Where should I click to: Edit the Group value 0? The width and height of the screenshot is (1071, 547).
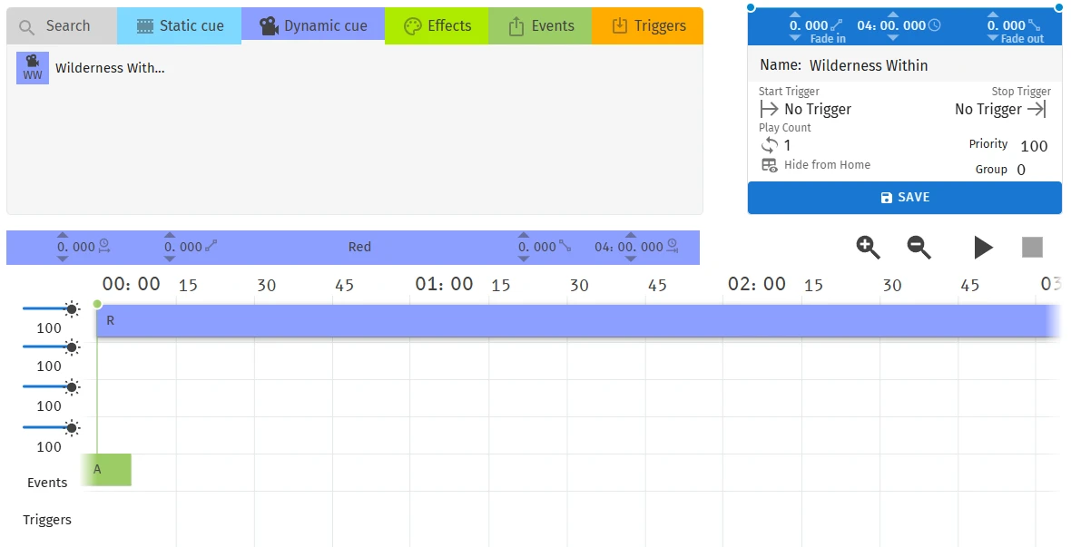tap(1021, 170)
